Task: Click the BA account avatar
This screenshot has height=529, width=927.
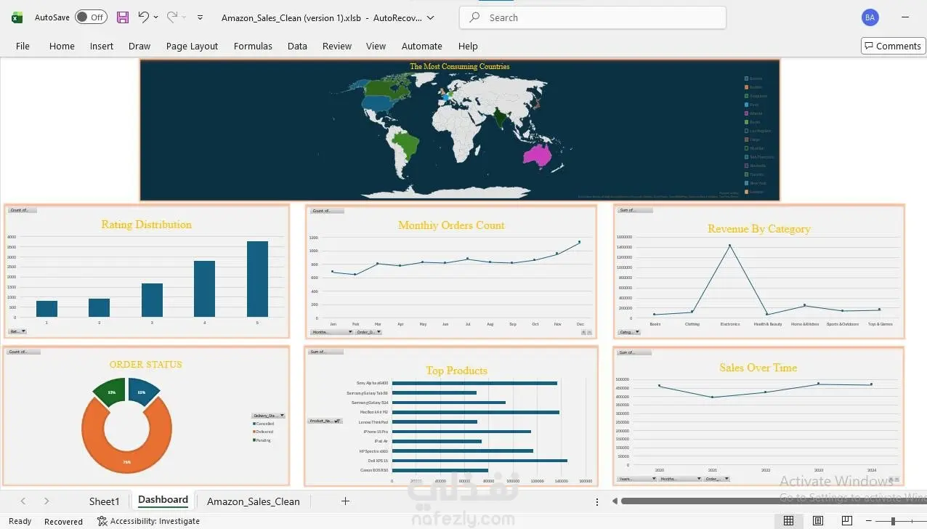Action: click(870, 17)
